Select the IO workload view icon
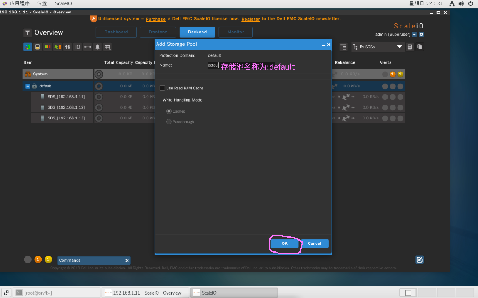Screen dimensions: 478x298 (x=78, y=47)
